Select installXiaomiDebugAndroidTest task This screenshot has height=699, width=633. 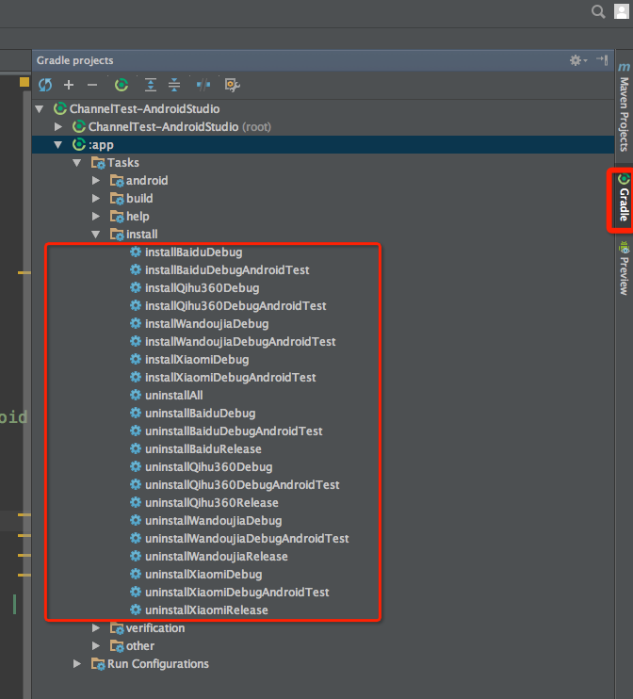[x=231, y=377]
